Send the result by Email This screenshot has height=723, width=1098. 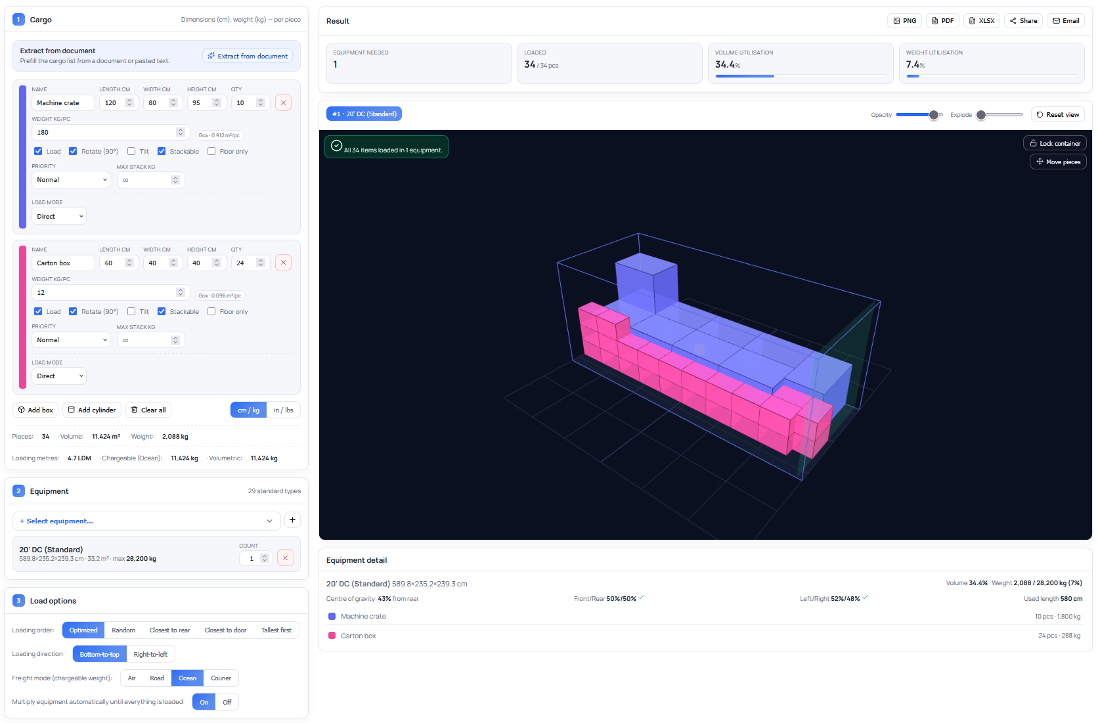[x=1066, y=21]
